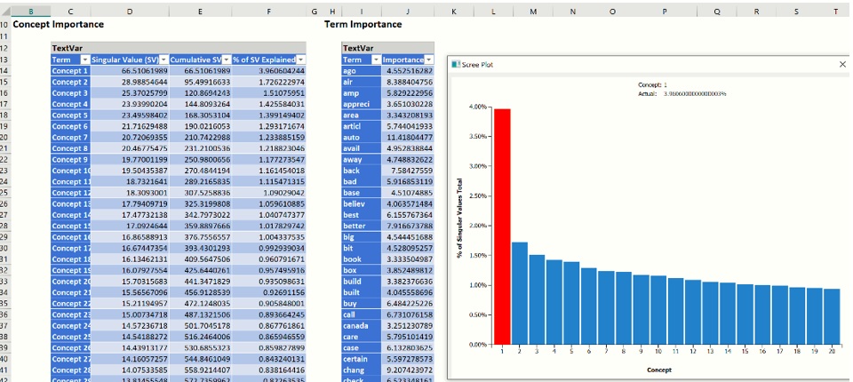853x382 pixels.
Task: Click the Scree Plot window icon
Action: coord(456,65)
